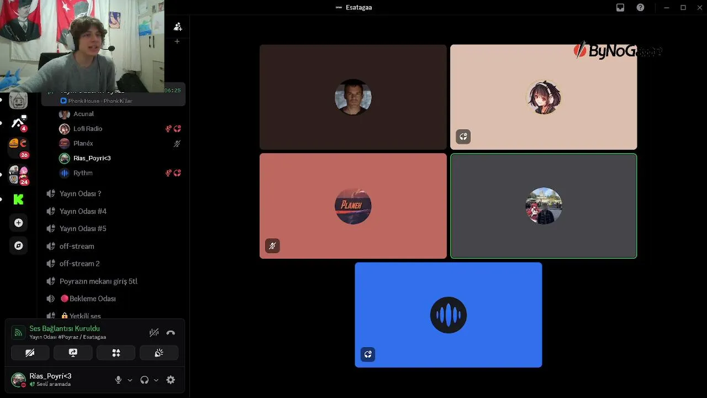Open the inbox icon in title bar
Screen dimensions: 707x398
(620, 8)
